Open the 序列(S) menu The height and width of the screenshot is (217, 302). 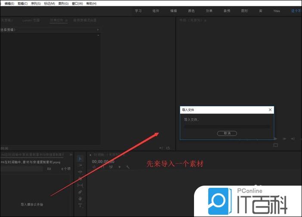tap(36, 3)
